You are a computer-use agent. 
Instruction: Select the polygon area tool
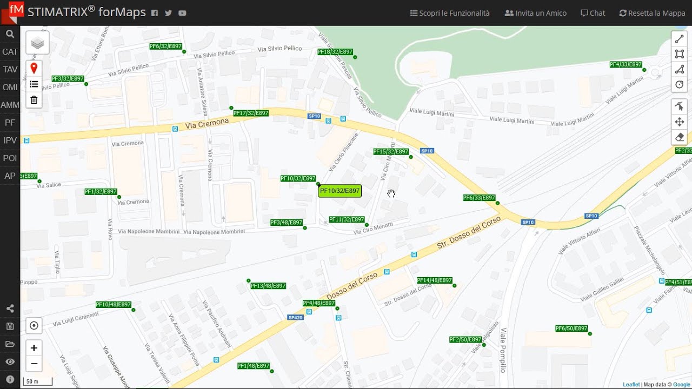click(680, 69)
